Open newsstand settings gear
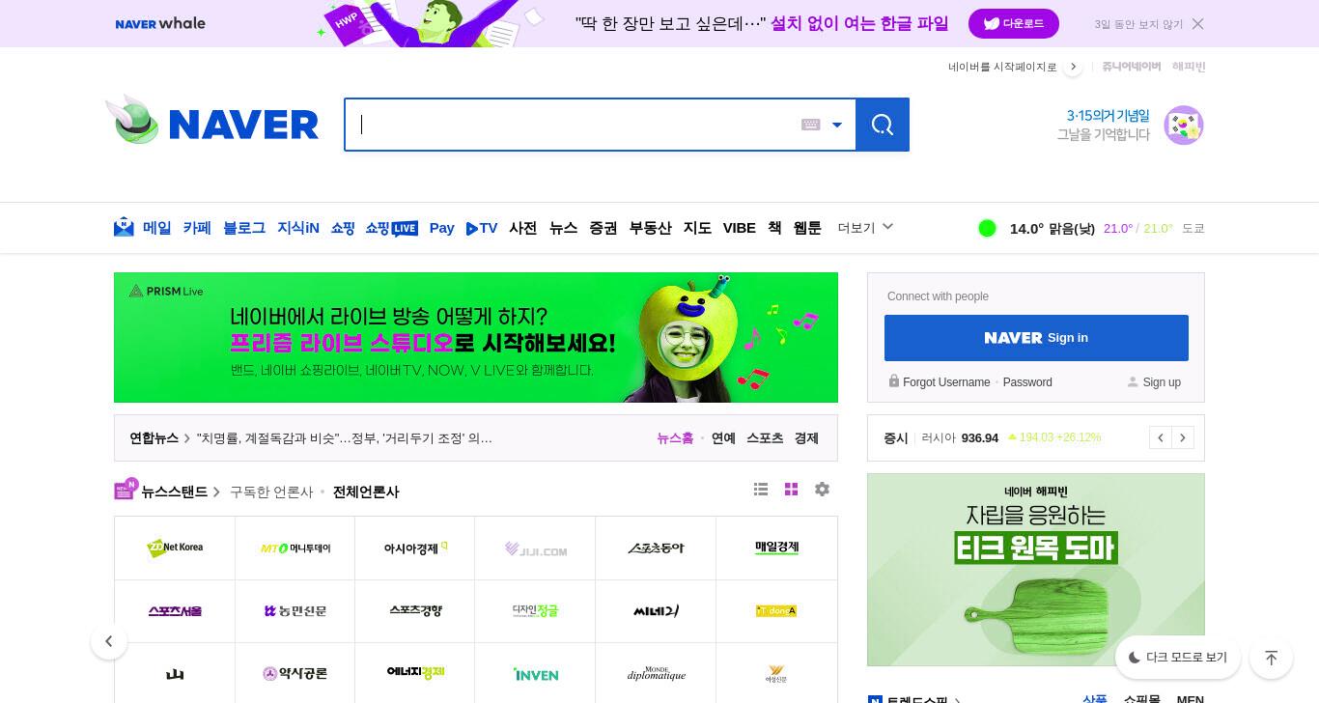The width and height of the screenshot is (1319, 703). [822, 490]
